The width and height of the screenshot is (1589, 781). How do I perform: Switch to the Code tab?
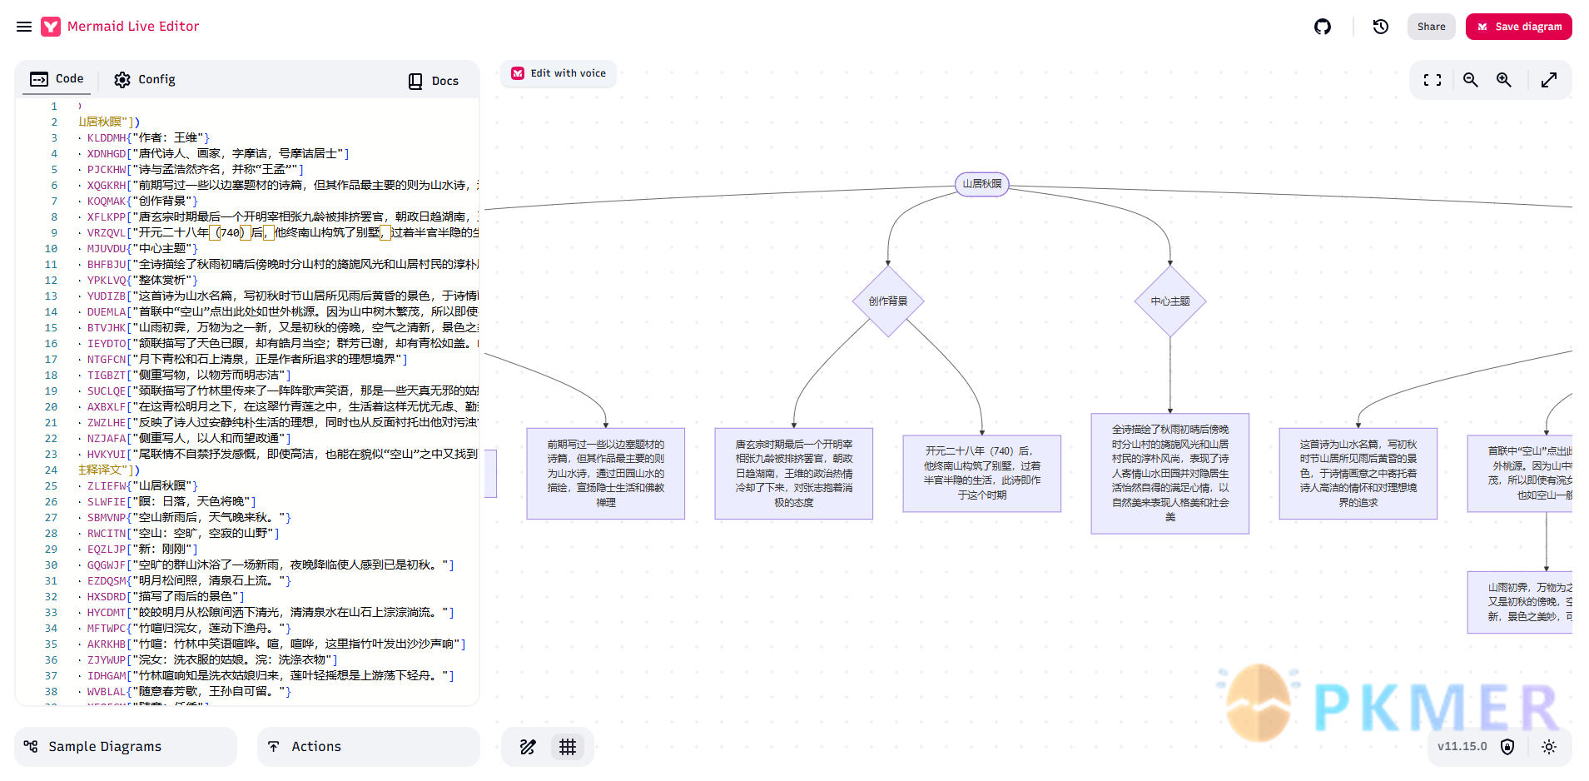pos(57,79)
